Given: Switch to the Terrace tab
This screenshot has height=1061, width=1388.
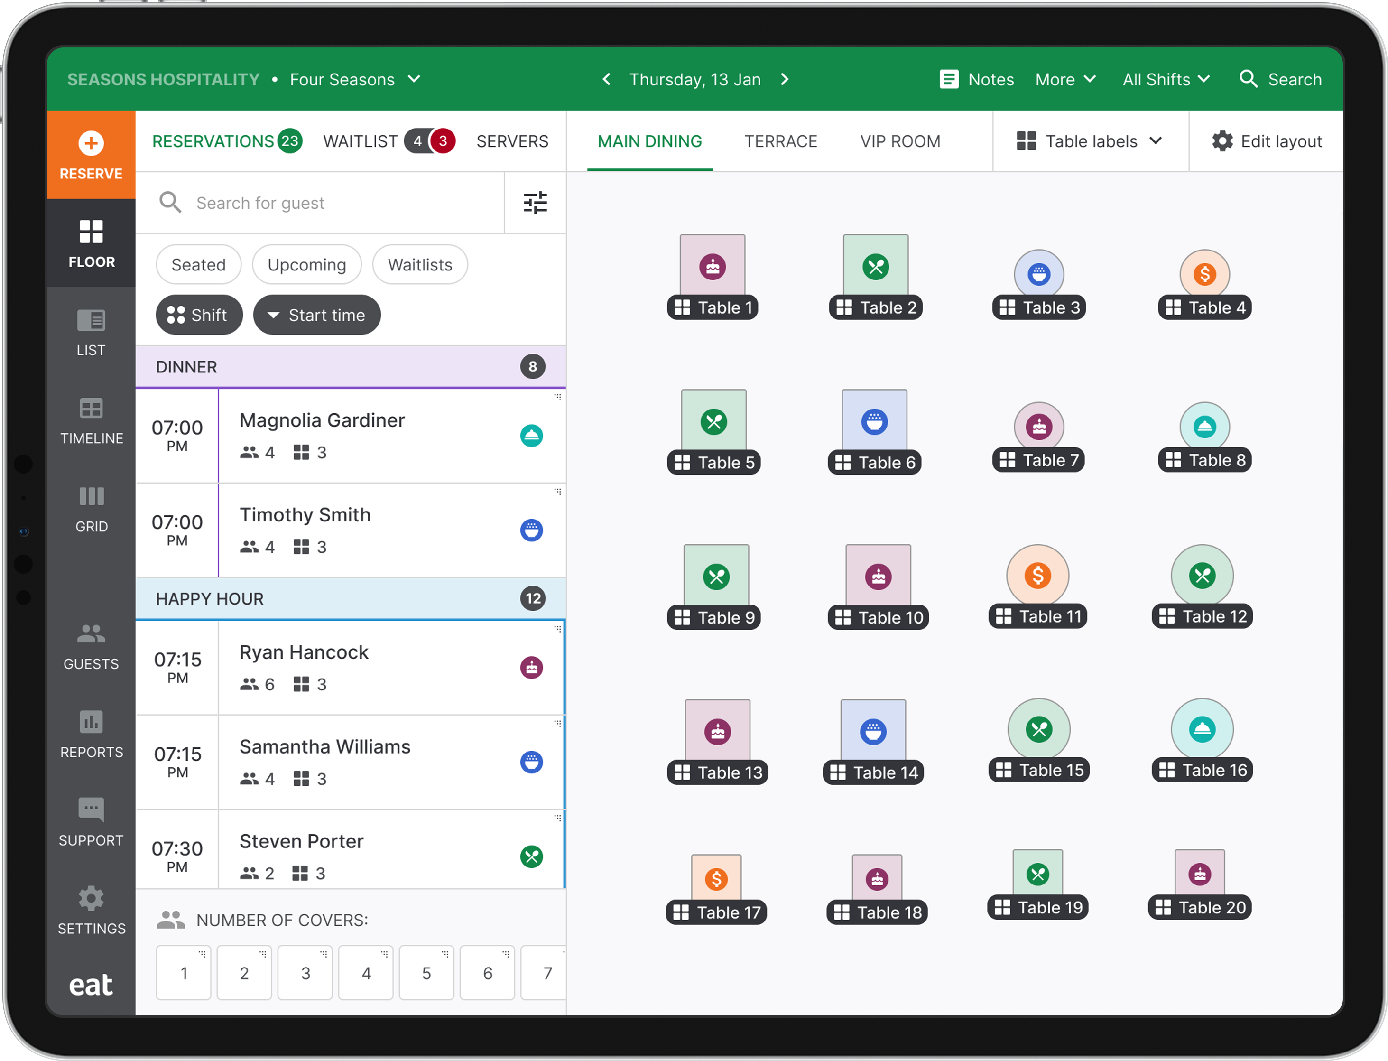Looking at the screenshot, I should tap(781, 141).
